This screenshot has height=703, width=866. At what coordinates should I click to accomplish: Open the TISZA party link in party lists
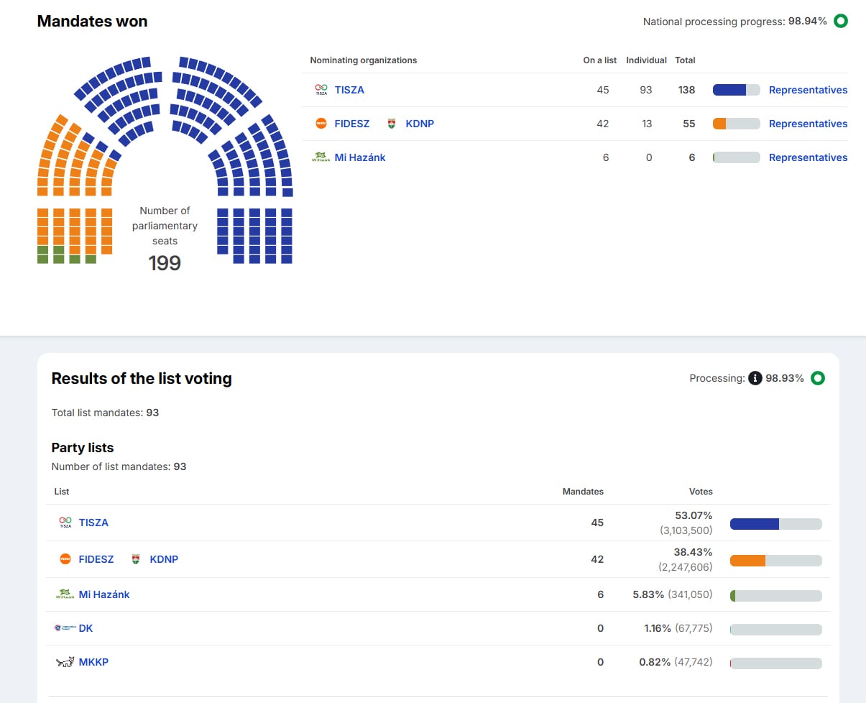pos(93,523)
